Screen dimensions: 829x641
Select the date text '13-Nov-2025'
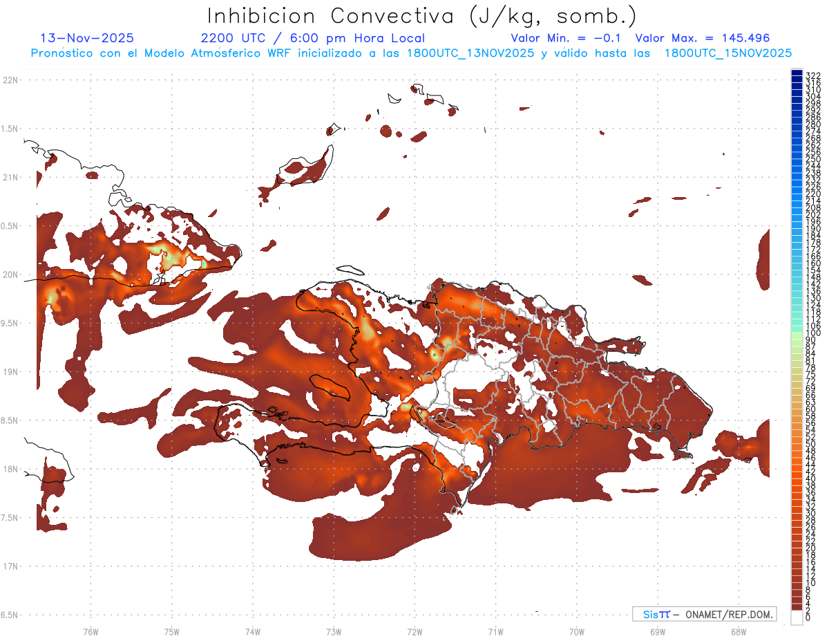coord(88,38)
